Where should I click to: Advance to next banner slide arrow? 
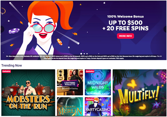click(165, 29)
